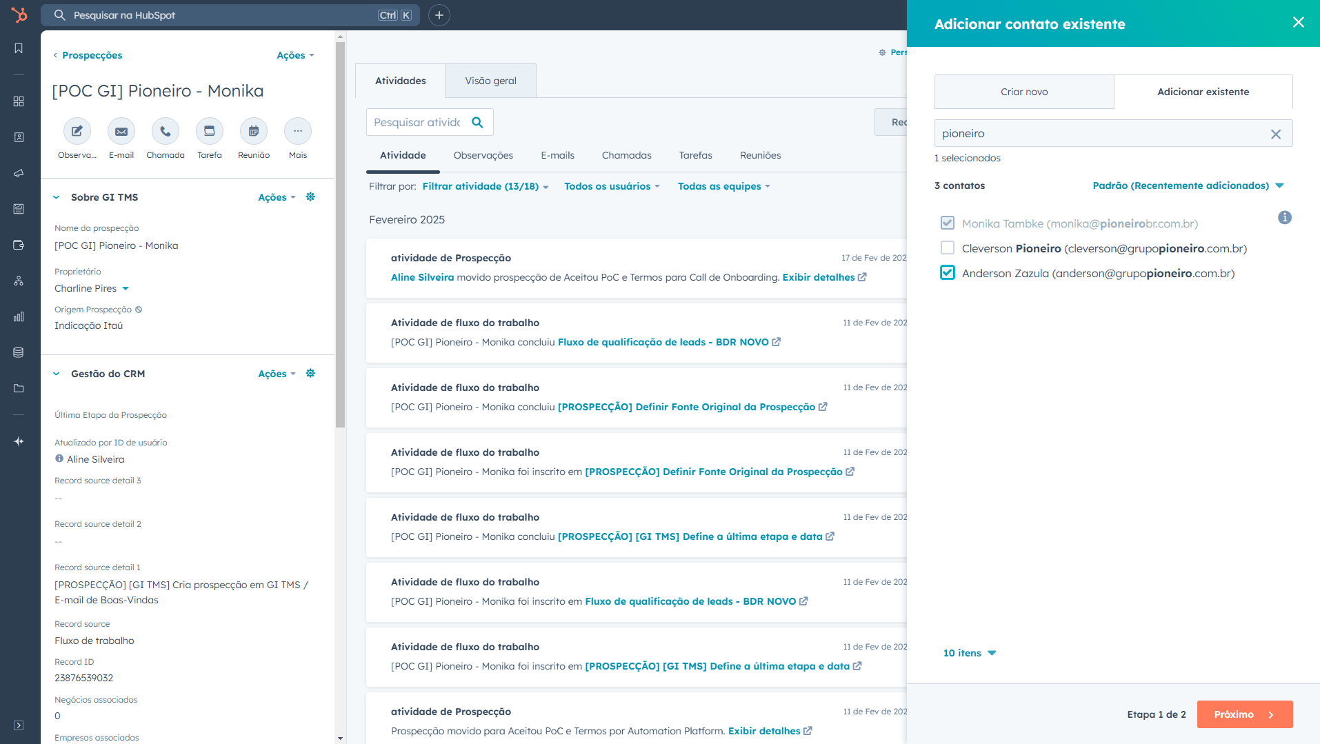Select the Adicionar existente tab
1320x744 pixels.
coord(1203,92)
